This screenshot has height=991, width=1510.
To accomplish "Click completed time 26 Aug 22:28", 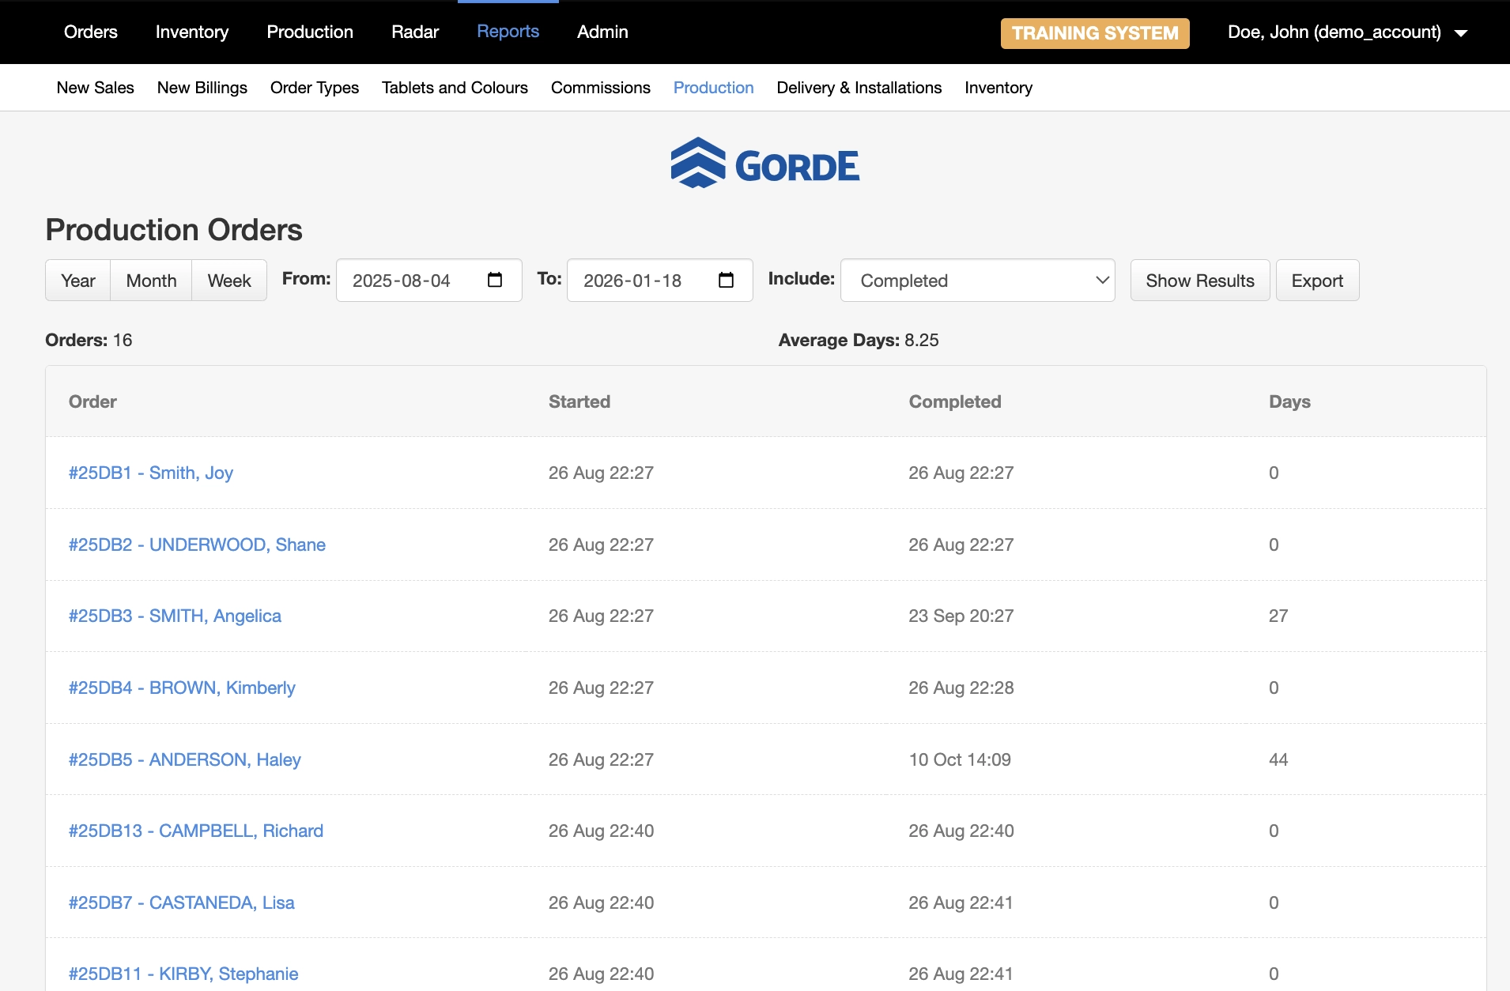I will click(x=961, y=688).
